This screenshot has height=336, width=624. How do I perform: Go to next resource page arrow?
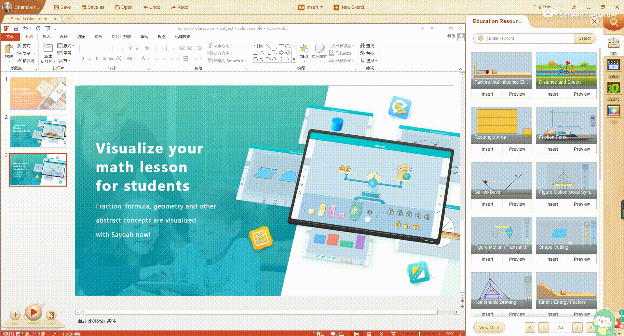pyautogui.click(x=577, y=328)
